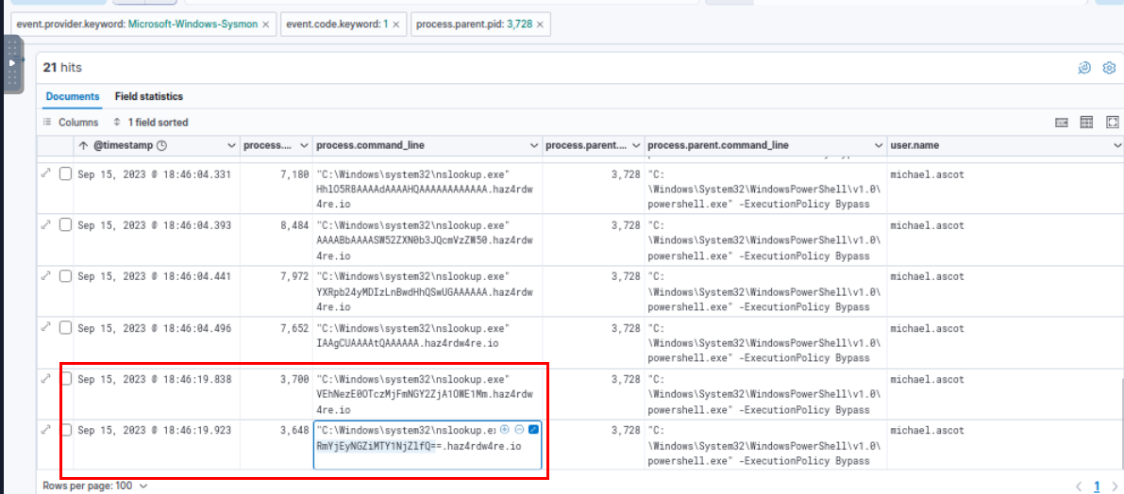This screenshot has width=1124, height=494.
Task: Select the Documents tab
Action: [x=73, y=96]
